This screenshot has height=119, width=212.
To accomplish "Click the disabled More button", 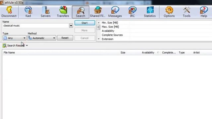I will click(x=85, y=30).
